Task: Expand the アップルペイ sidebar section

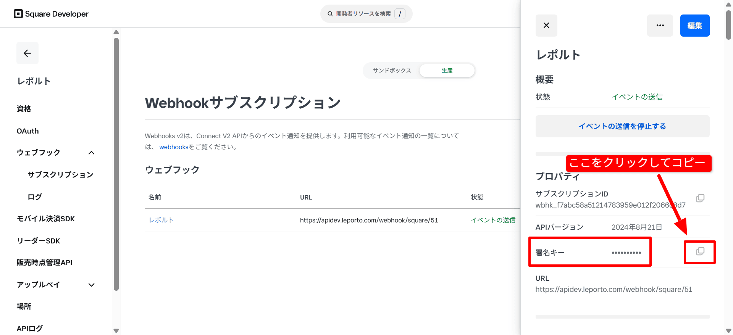Action: point(91,285)
